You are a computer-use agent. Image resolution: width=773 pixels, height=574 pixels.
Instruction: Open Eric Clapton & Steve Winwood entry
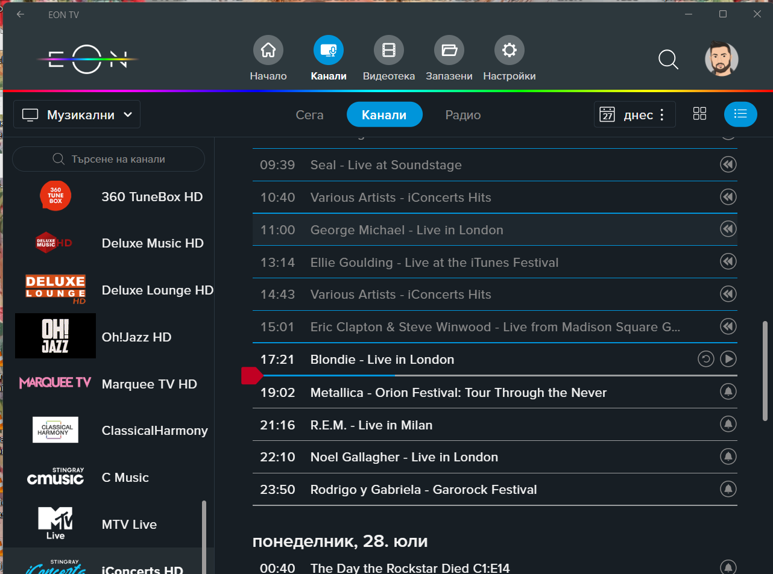pyautogui.click(x=494, y=327)
